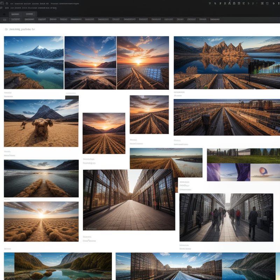Click the circular icon beside the gallery heading

(x=6, y=29)
